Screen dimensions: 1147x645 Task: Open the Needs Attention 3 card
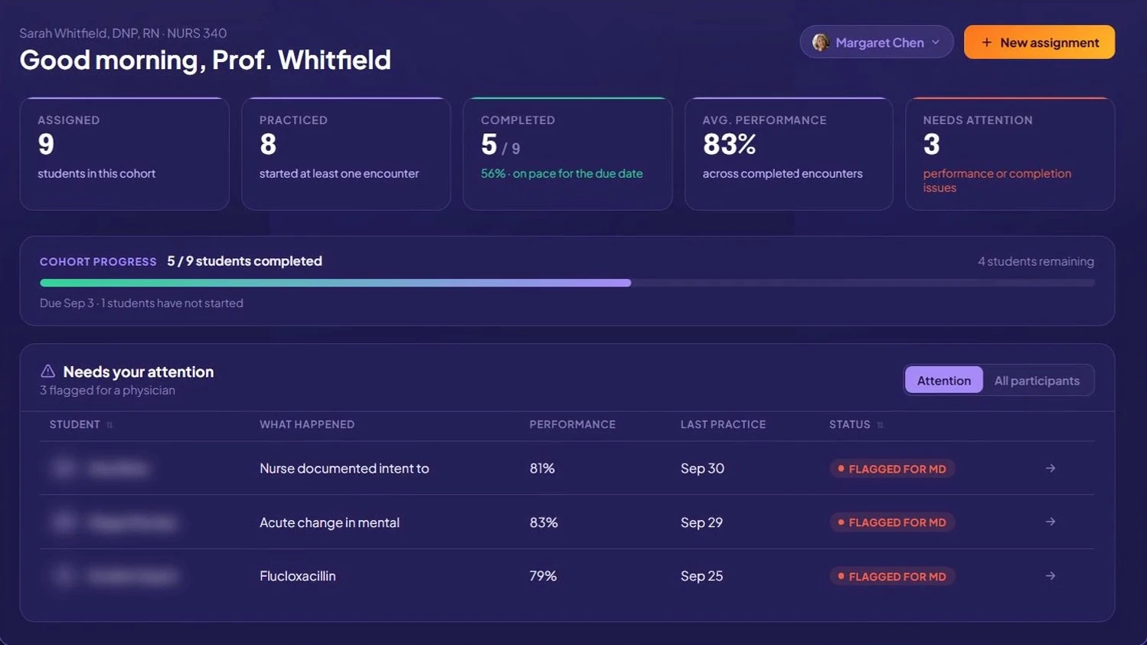coord(1010,153)
